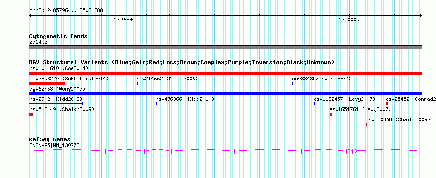
Task: Click the Cytogenetic Bands track heading
Action: 58,36
